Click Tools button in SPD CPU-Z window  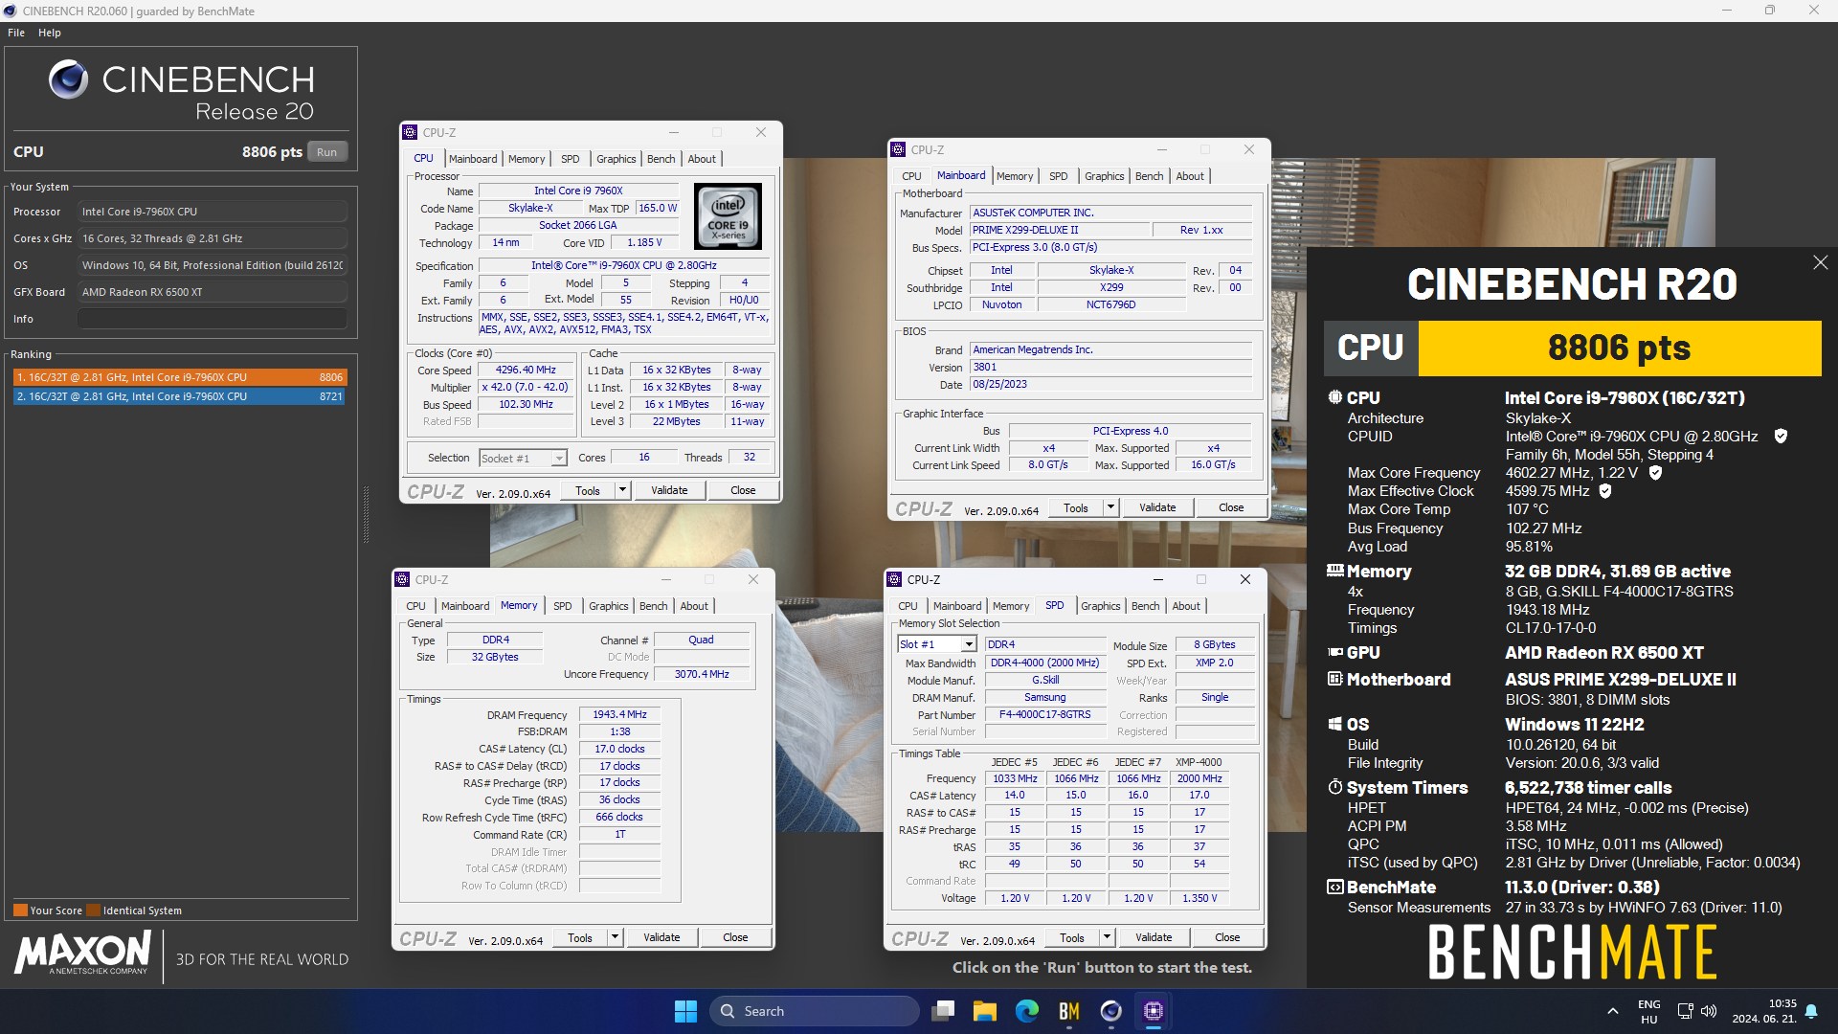pyautogui.click(x=1072, y=937)
